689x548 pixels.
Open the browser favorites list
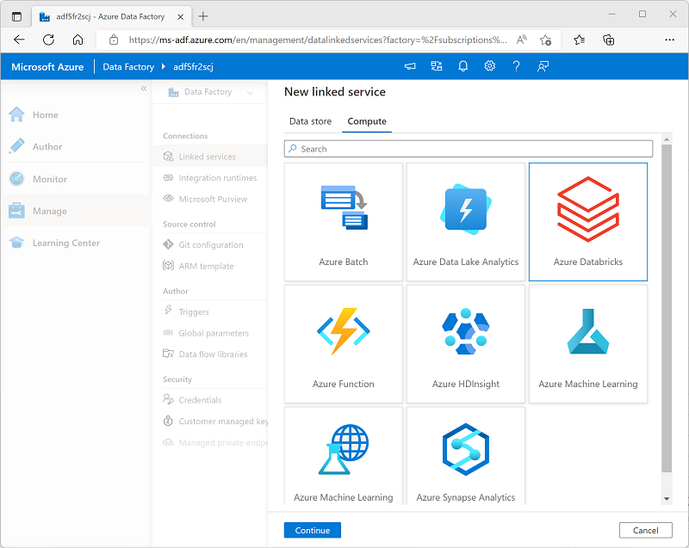(579, 40)
